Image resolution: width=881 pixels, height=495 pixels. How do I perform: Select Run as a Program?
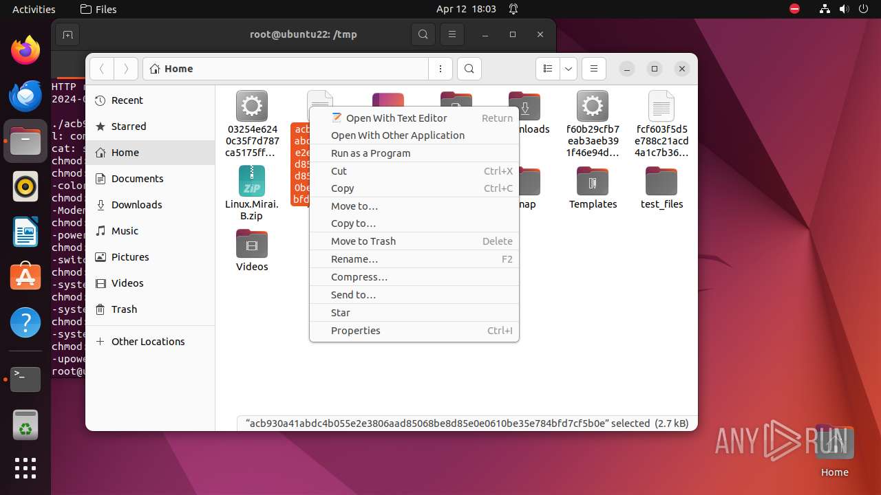414,153
